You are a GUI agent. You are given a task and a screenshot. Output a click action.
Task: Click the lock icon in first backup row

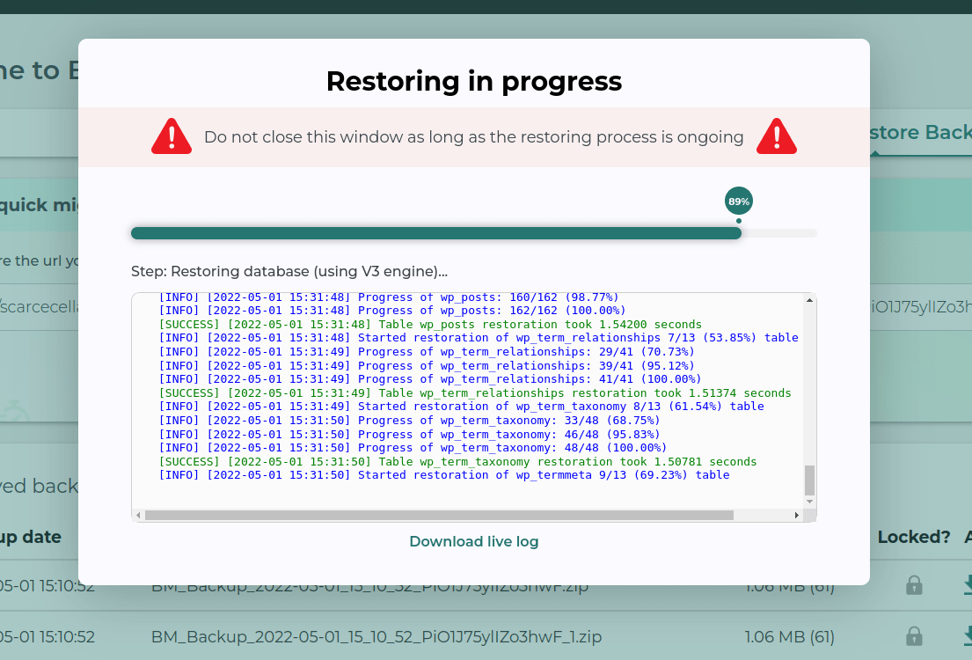tap(914, 585)
